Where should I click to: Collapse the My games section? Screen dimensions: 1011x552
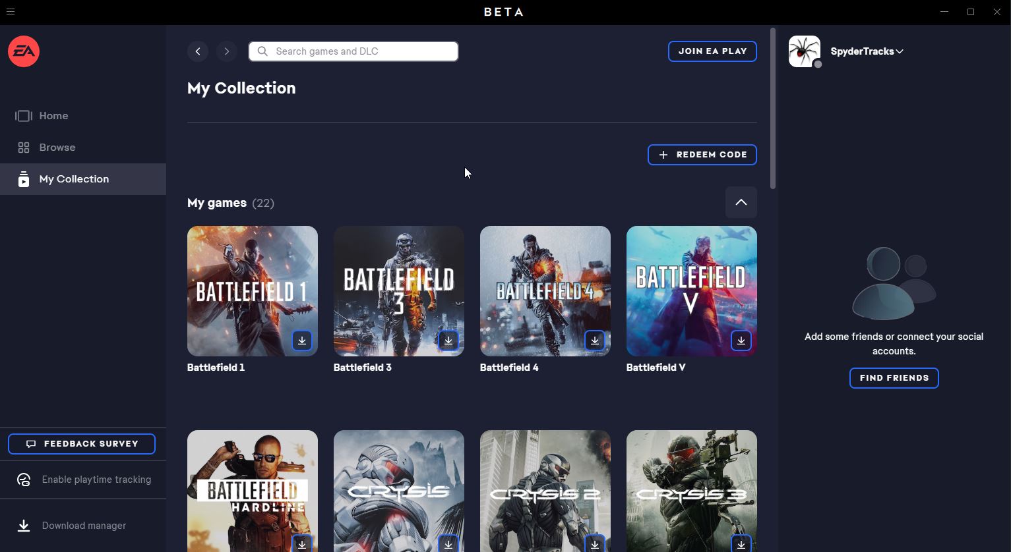[741, 202]
